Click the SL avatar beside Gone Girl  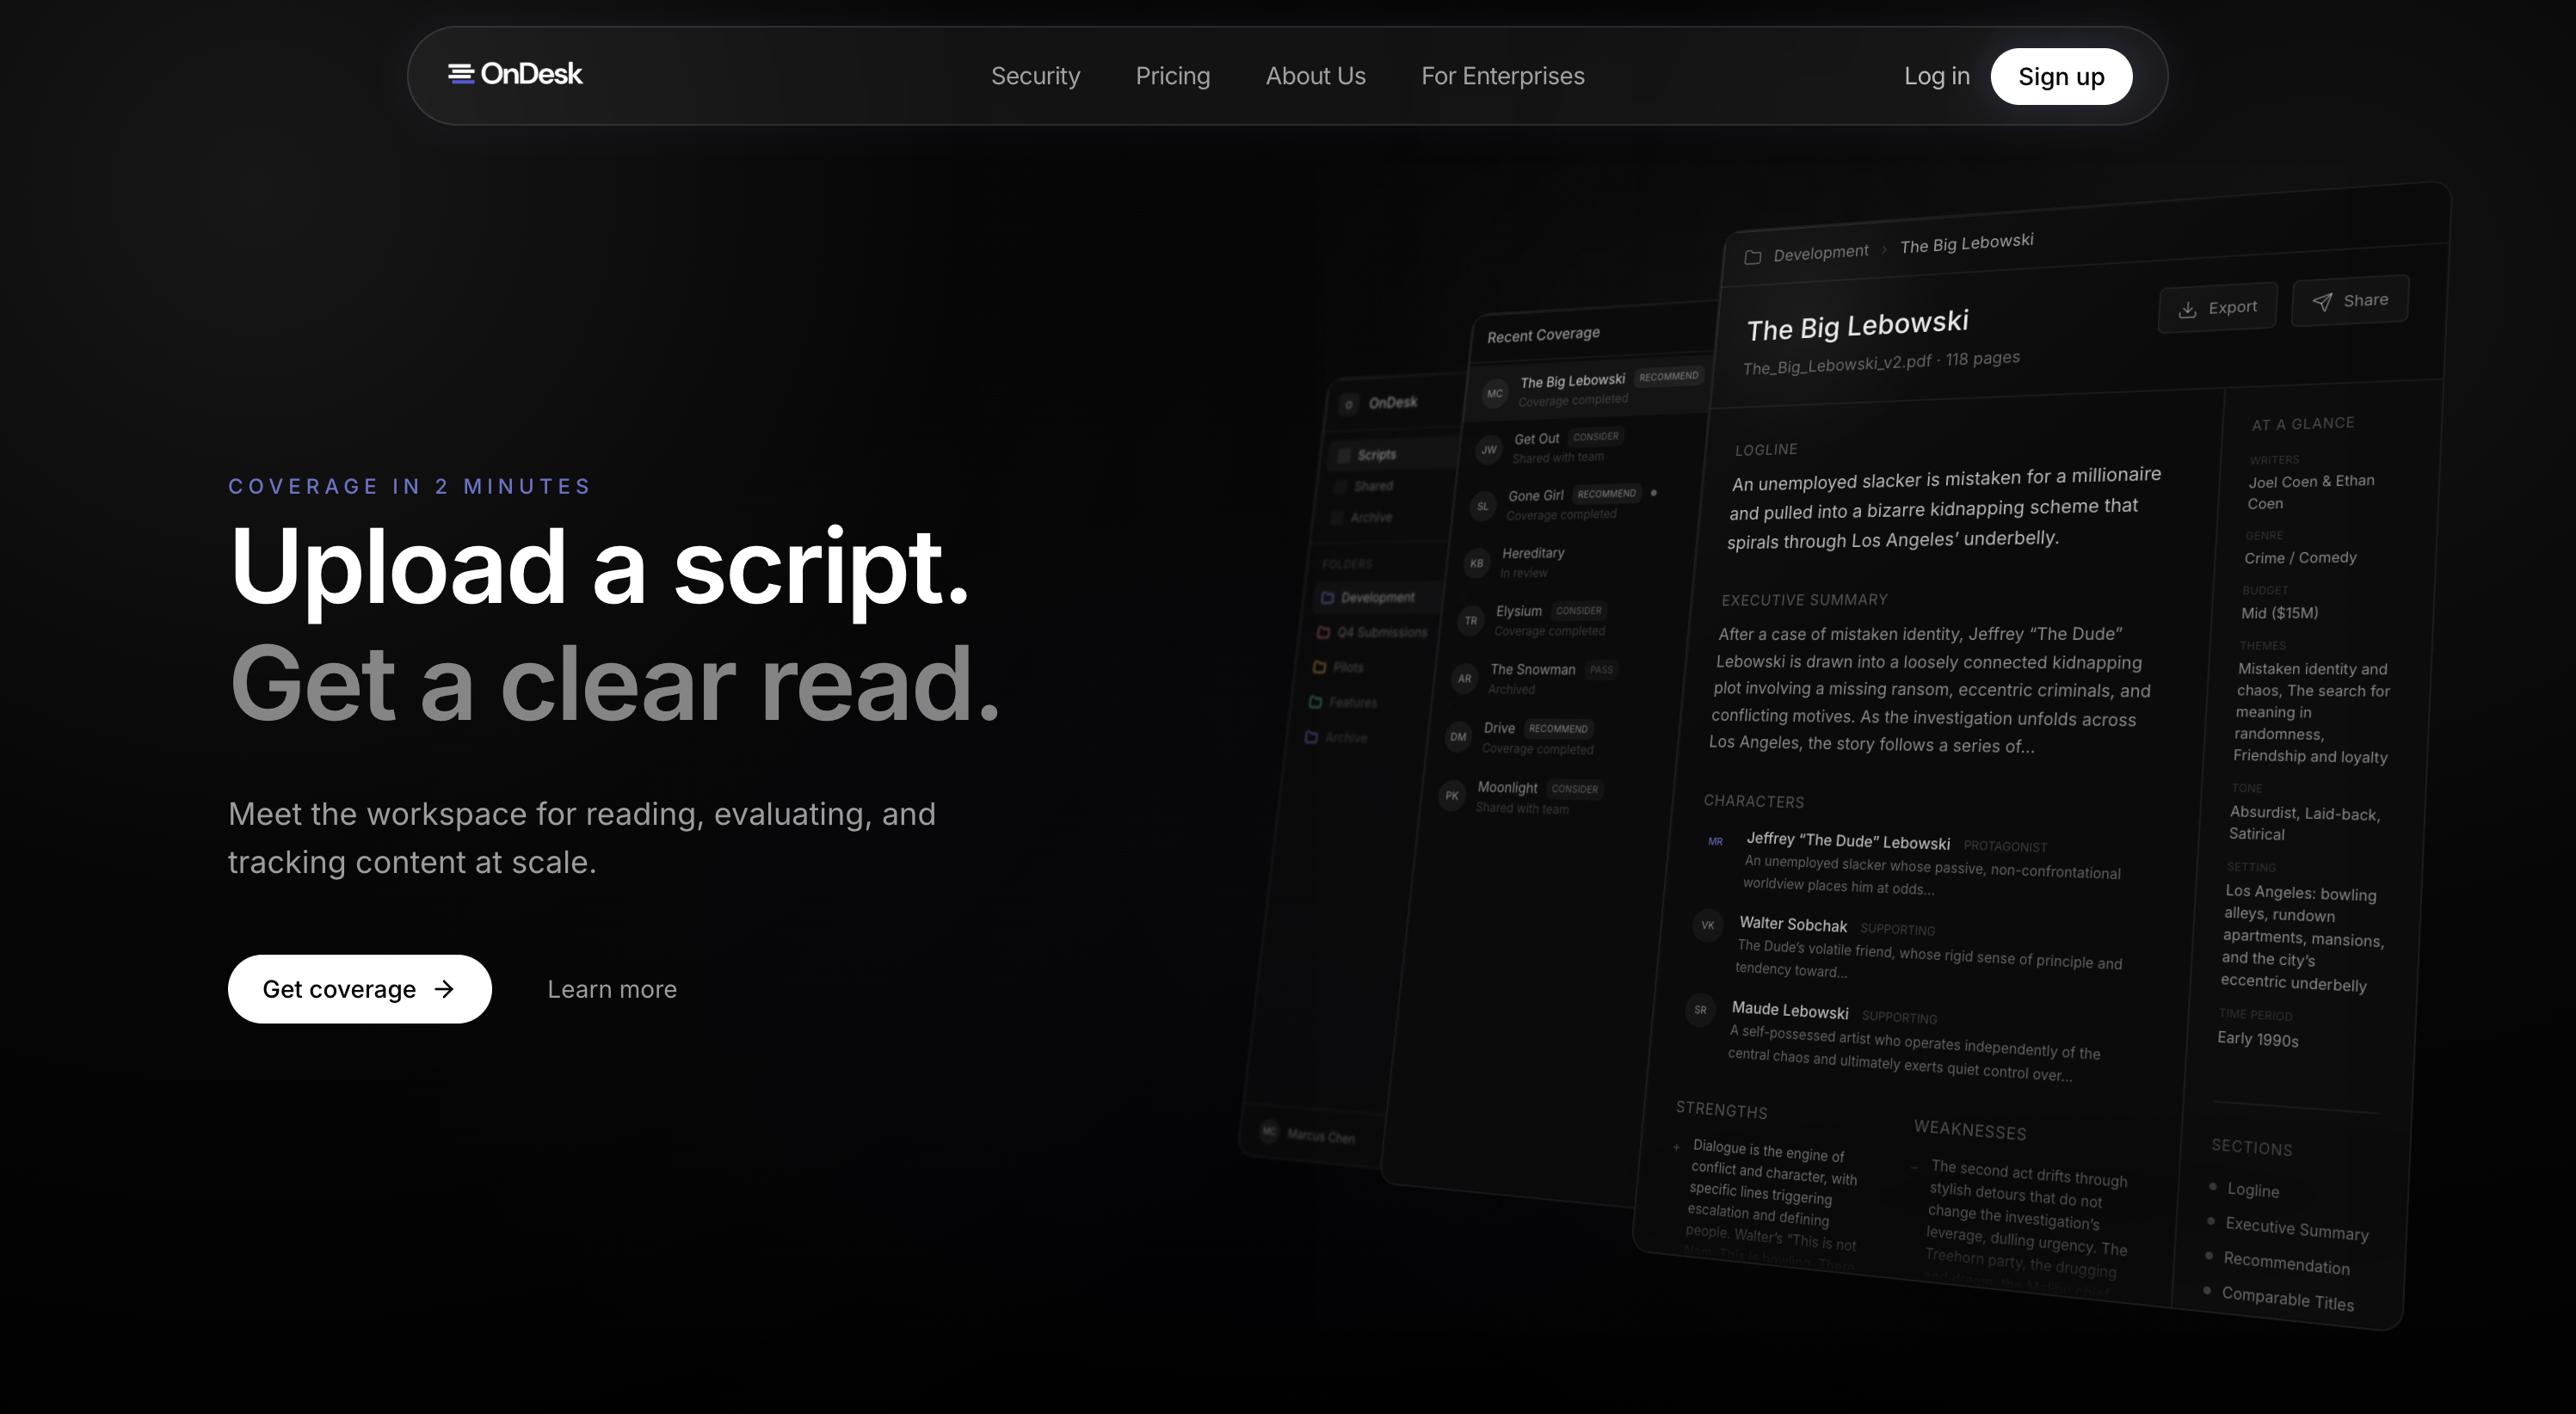click(1482, 506)
